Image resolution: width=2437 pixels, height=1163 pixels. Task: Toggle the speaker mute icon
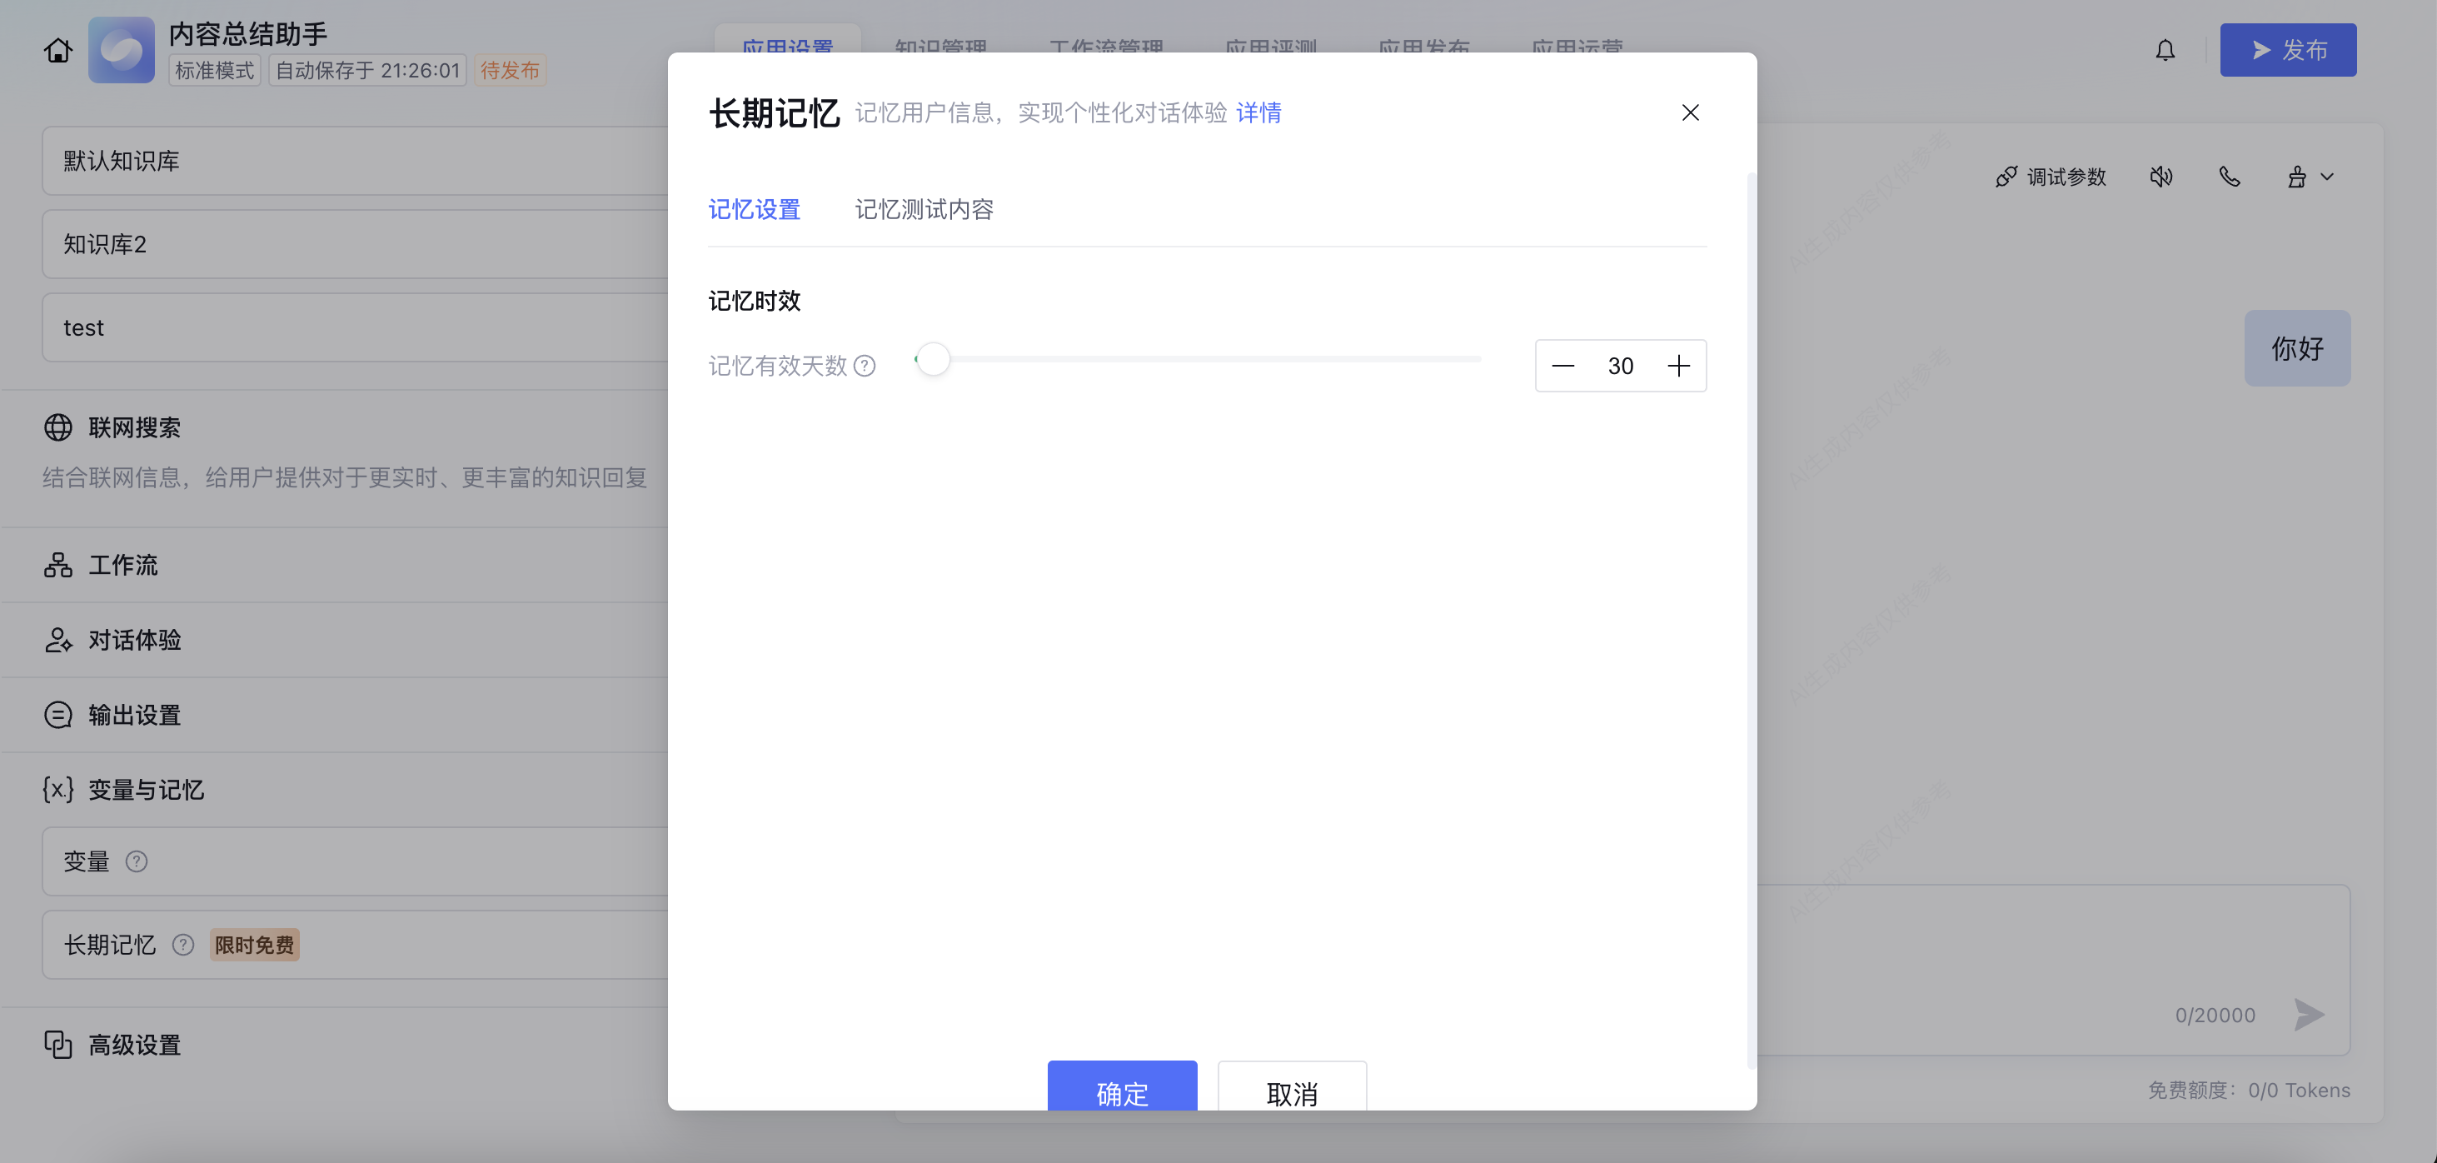point(2160,177)
